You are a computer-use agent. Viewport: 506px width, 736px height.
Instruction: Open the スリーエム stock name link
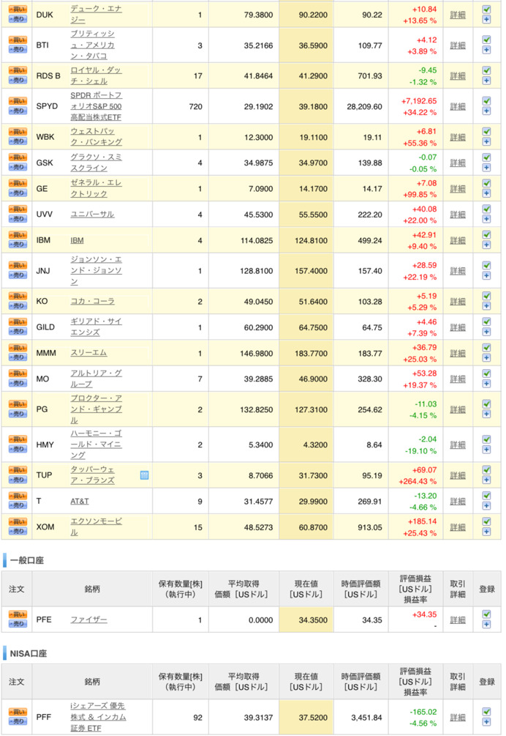click(88, 352)
